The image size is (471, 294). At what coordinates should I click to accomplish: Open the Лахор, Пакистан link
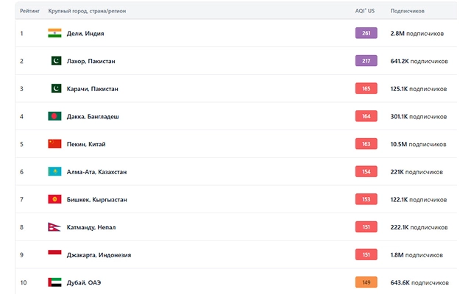click(x=91, y=61)
